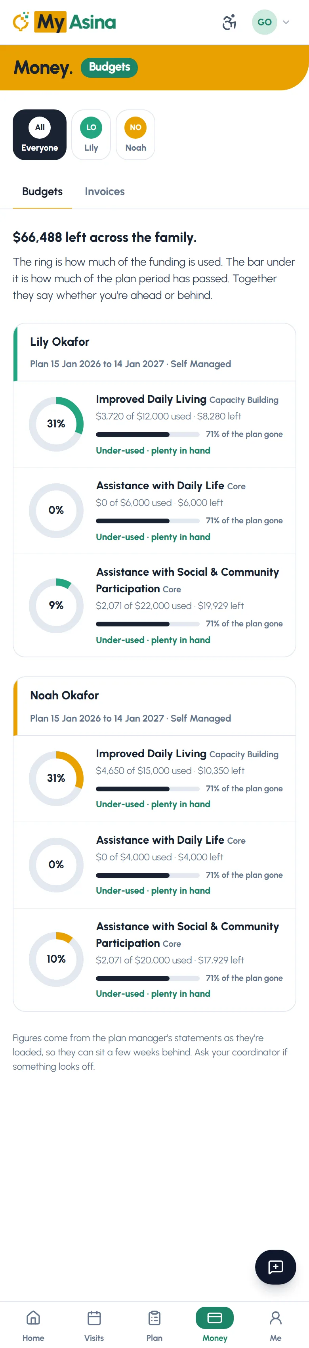Open the accessibility options icon
The image size is (309, 1348).
[x=229, y=22]
